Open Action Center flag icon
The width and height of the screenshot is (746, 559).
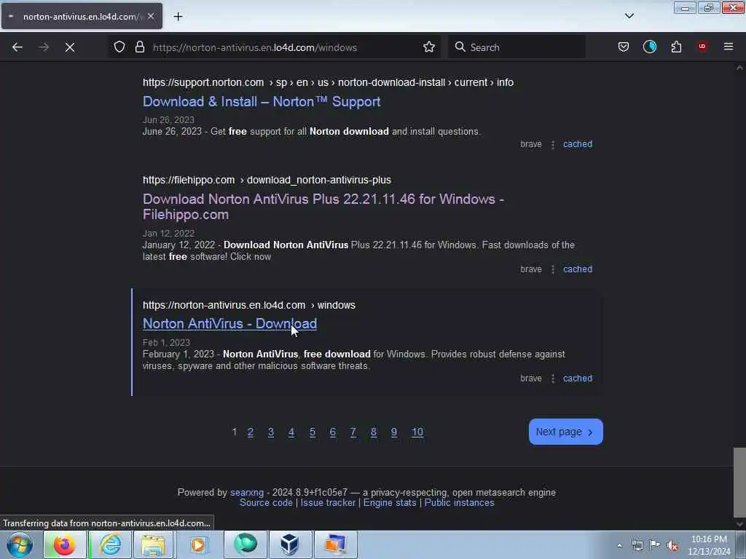pos(655,545)
